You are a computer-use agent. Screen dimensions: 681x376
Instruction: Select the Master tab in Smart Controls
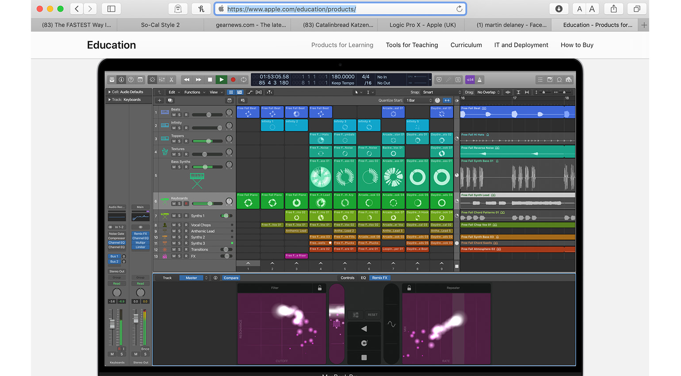[x=191, y=278]
